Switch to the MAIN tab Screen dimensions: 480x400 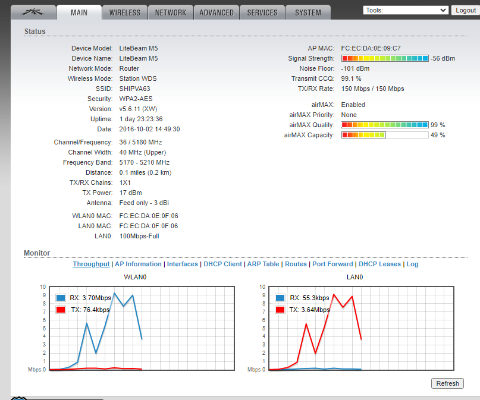79,12
